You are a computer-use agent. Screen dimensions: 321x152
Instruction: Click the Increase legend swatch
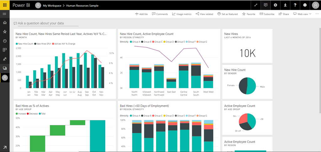17,114
